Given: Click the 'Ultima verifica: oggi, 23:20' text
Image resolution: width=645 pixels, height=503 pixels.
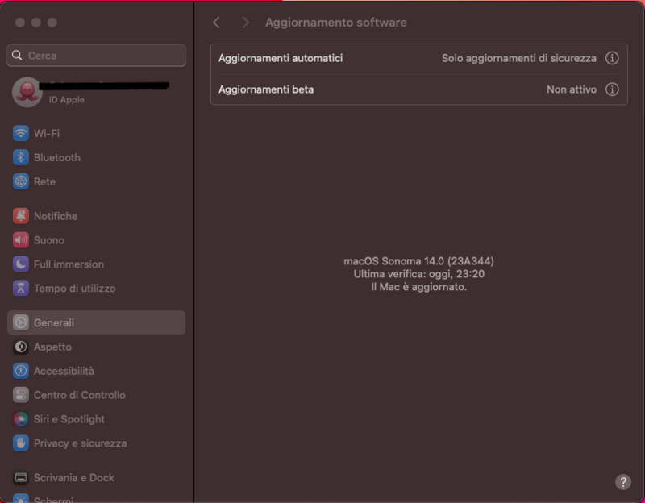Looking at the screenshot, I should coord(418,274).
